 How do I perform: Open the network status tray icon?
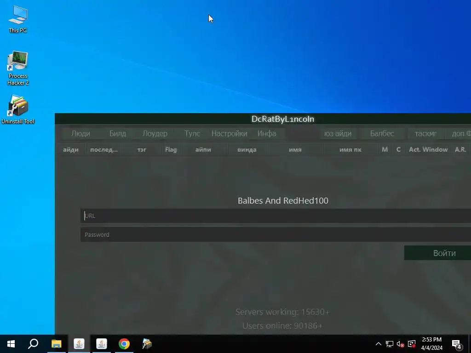(x=390, y=344)
